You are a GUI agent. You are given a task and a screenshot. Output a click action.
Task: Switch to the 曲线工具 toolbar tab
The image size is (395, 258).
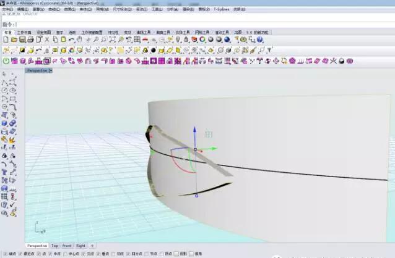pos(144,33)
